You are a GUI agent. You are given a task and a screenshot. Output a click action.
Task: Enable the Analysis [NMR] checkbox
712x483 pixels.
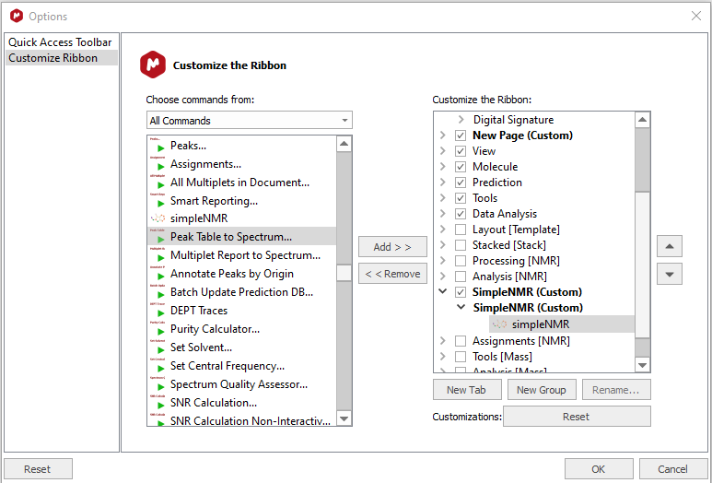coord(461,277)
